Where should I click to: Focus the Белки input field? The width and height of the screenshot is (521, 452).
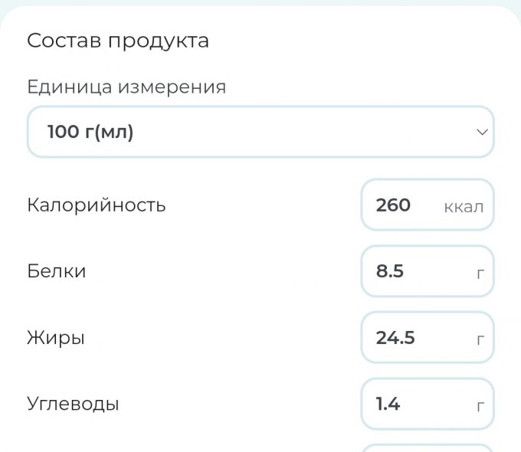427,271
